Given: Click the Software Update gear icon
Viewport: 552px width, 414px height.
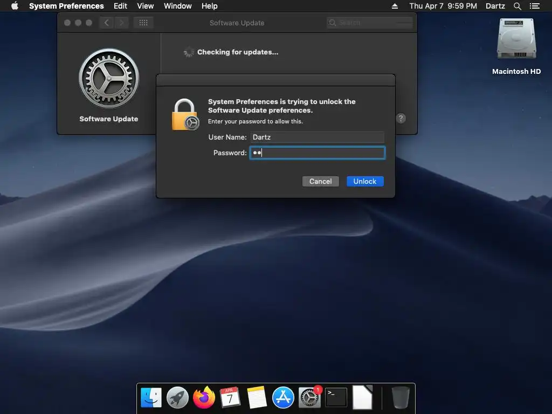Looking at the screenshot, I should coord(109,78).
